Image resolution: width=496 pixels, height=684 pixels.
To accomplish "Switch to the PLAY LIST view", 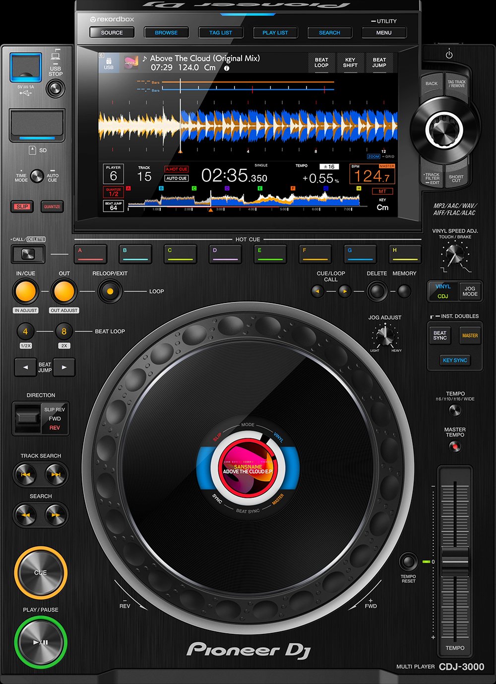I will (275, 32).
